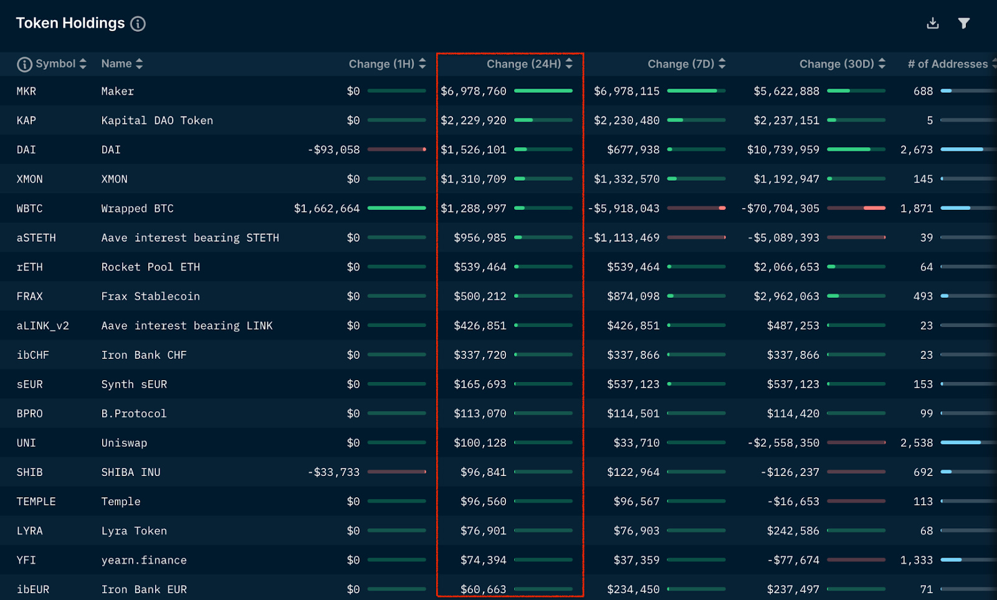Image resolution: width=997 pixels, height=600 pixels.
Task: Click the Maker token name
Action: [x=118, y=91]
